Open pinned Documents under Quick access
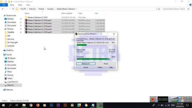 pyautogui.click(x=11, y=25)
